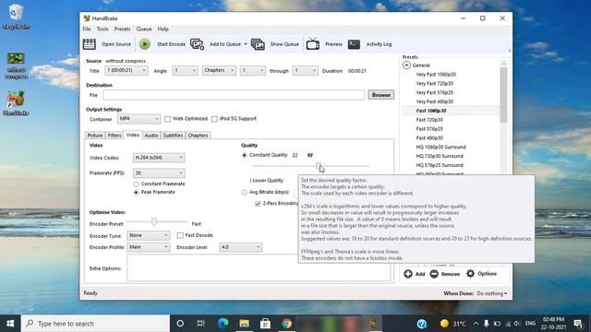Open the Encoder Level dropdown
Image resolution: width=591 pixels, height=332 pixels.
(240, 247)
